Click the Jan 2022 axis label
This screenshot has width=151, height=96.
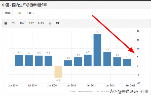click(x=130, y=85)
